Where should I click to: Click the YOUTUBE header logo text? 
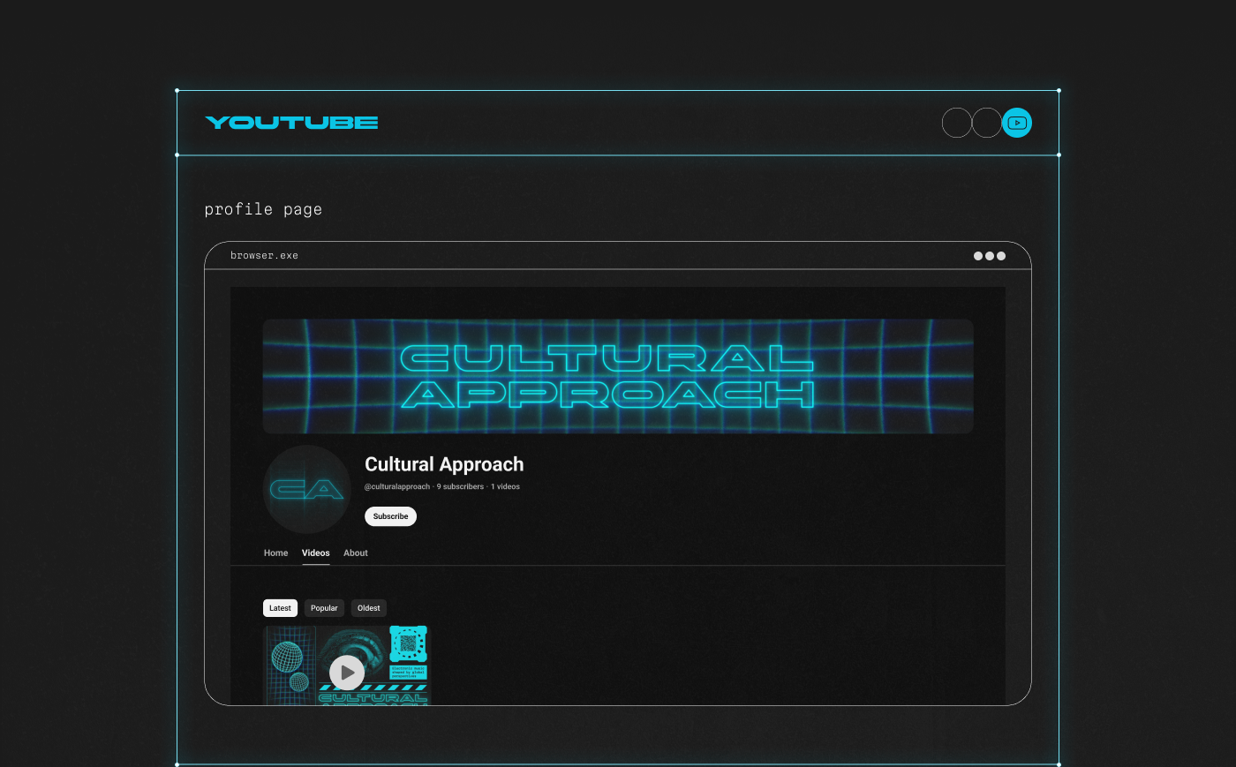point(291,123)
